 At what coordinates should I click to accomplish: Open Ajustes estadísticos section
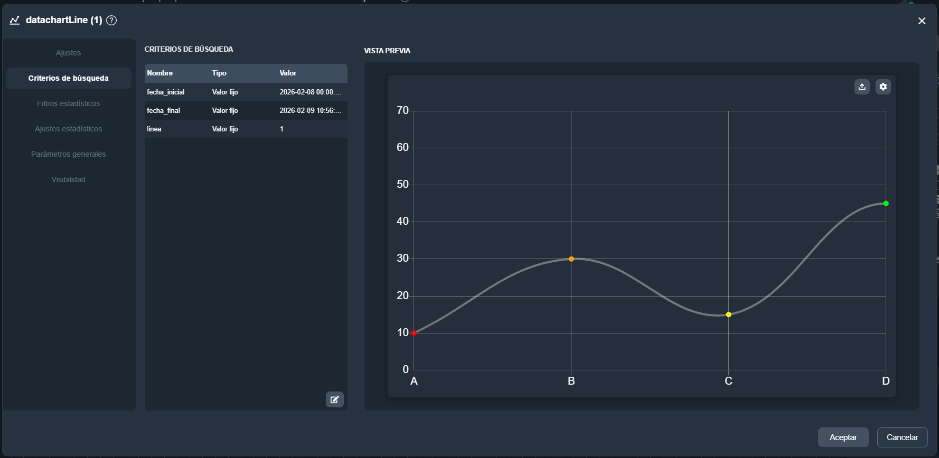click(x=68, y=129)
